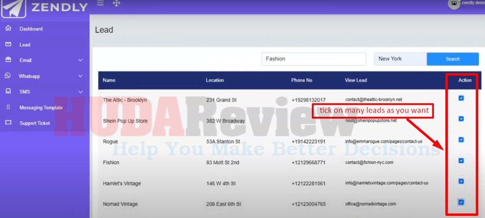Open contact@fishion-nyc.com email link
This screenshot has width=485, height=218.
click(x=369, y=162)
